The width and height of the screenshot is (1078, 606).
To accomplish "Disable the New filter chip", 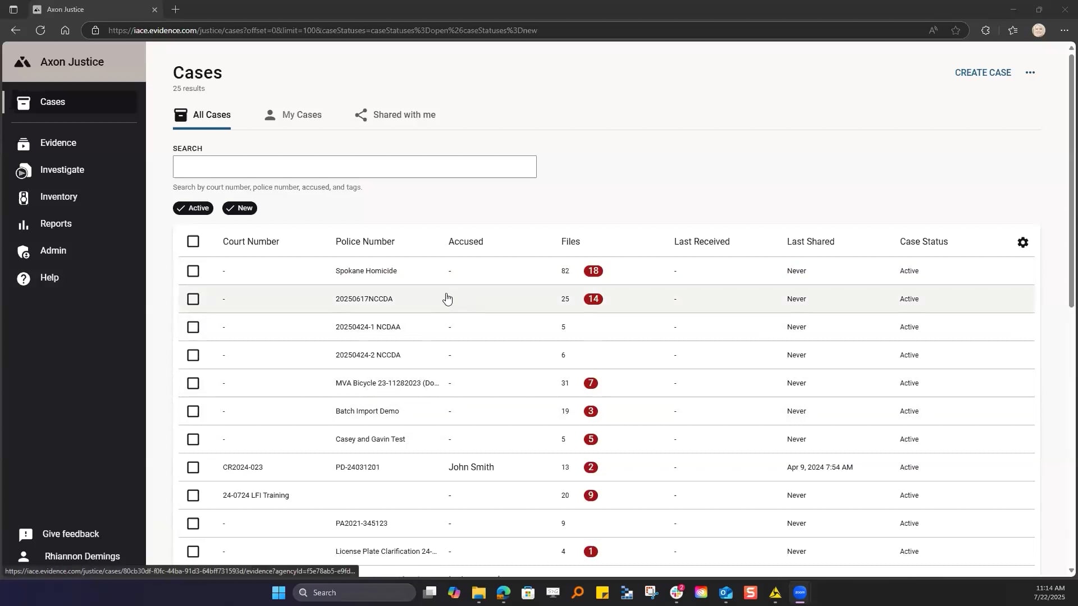I will point(239,208).
